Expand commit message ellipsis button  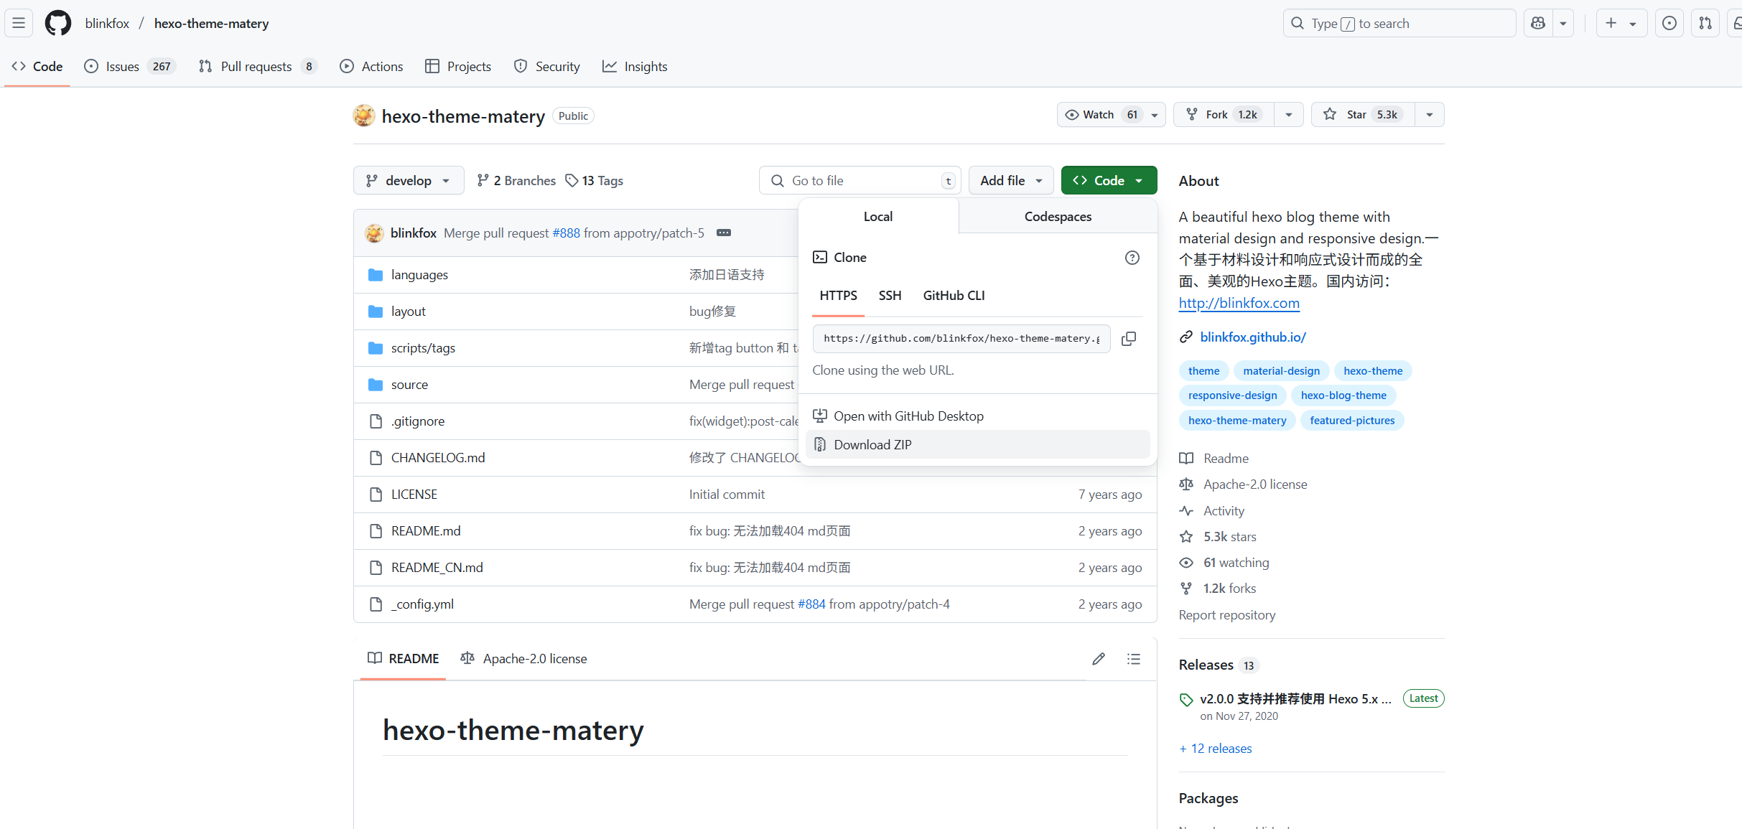pyautogui.click(x=723, y=233)
